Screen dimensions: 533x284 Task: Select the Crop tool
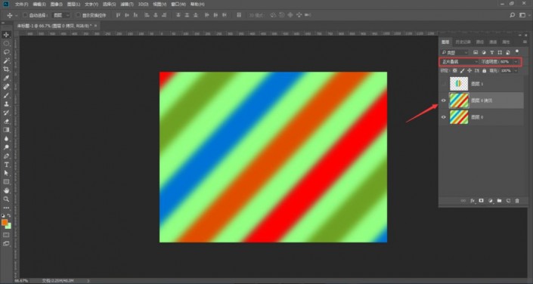(x=6, y=69)
